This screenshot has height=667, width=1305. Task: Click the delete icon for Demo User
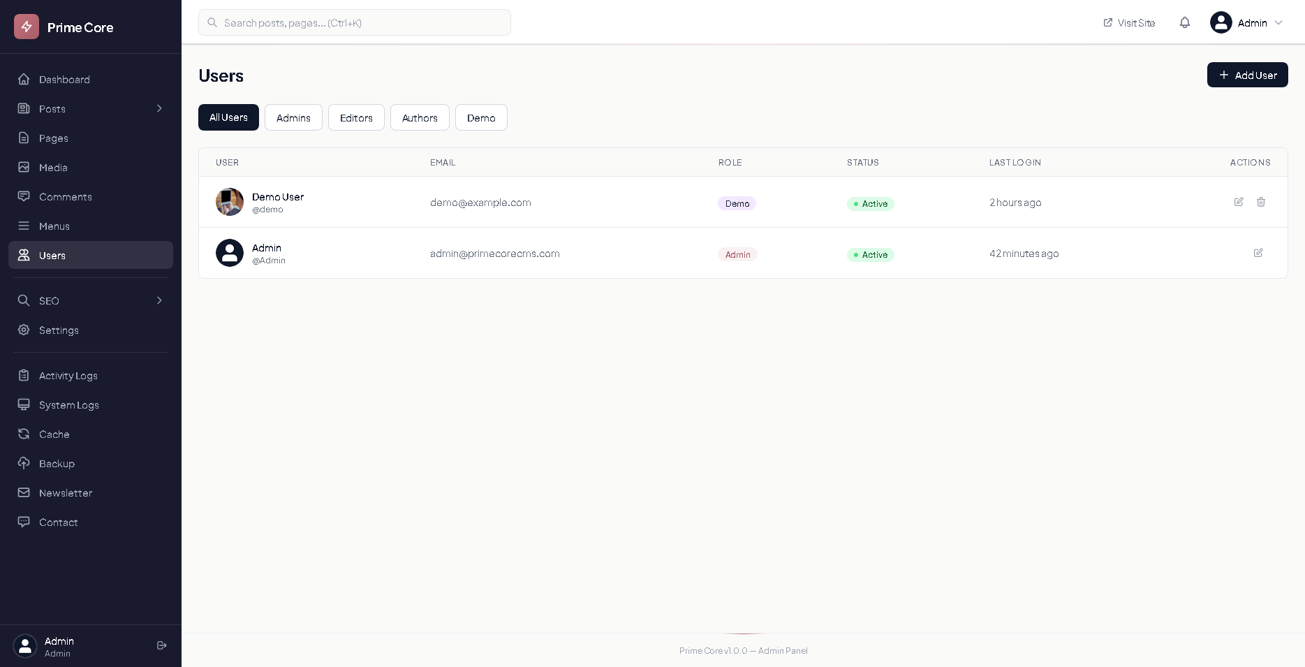pyautogui.click(x=1261, y=202)
